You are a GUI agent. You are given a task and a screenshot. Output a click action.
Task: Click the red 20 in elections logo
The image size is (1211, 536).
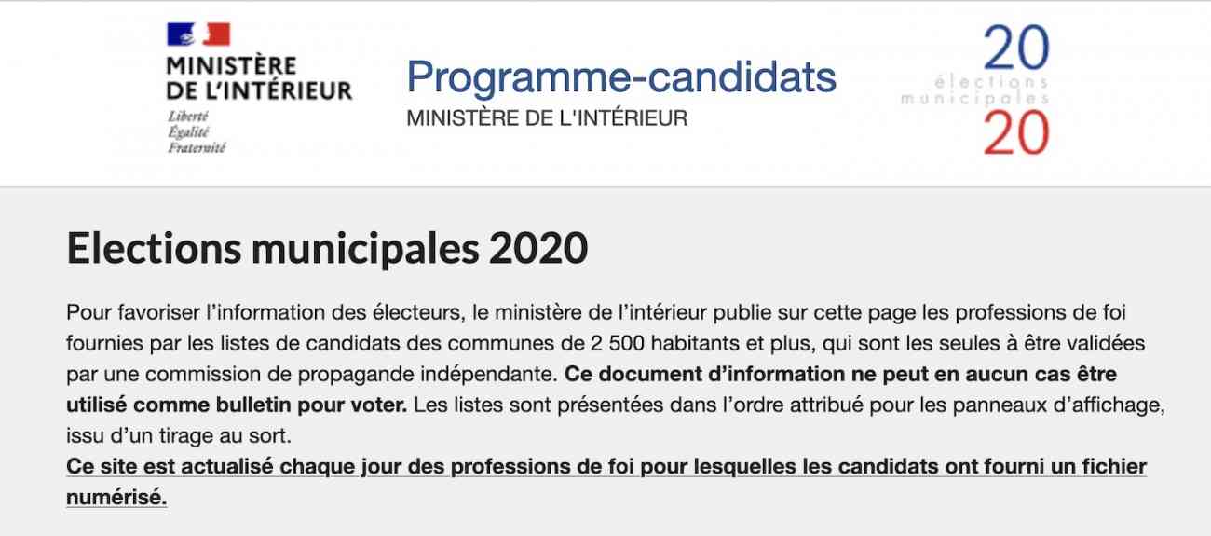(1015, 131)
